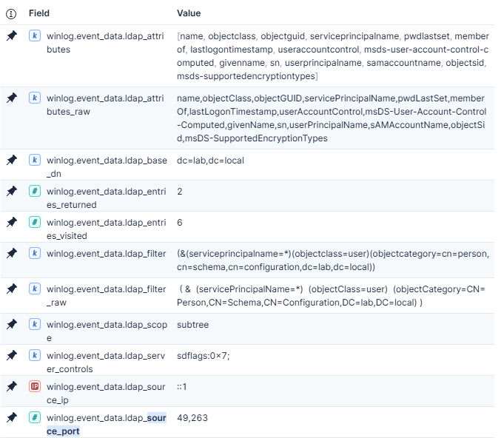Select field name winlog.event_data.ldap_attributes
Image resolution: width=504 pixels, height=438 pixels.
(x=105, y=43)
